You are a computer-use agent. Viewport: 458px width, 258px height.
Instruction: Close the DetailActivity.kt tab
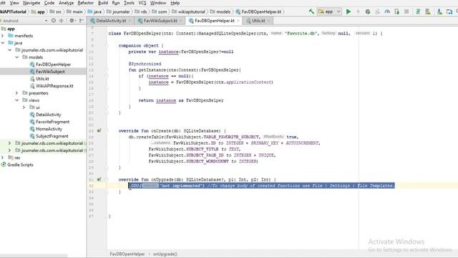130,21
